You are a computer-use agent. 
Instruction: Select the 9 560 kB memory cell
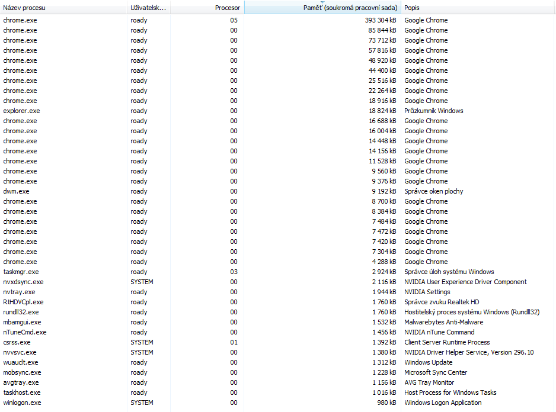[x=384, y=171]
